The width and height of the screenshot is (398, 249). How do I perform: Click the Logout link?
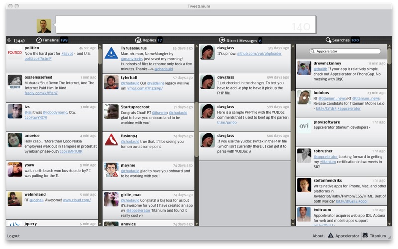pyautogui.click(x=13, y=236)
